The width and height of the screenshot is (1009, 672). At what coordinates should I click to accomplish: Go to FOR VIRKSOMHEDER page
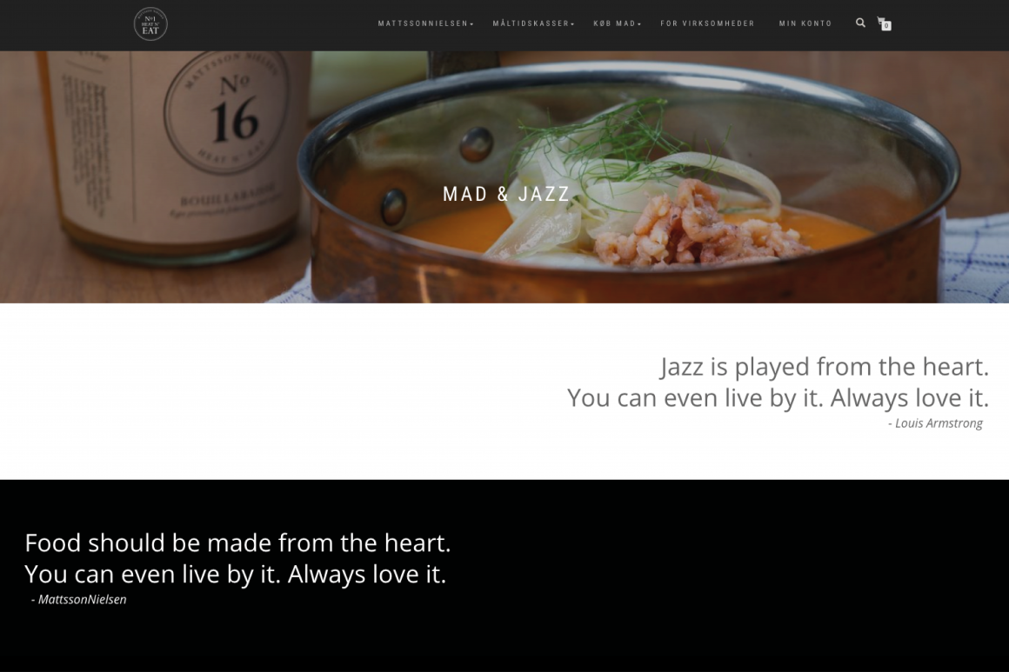point(707,23)
